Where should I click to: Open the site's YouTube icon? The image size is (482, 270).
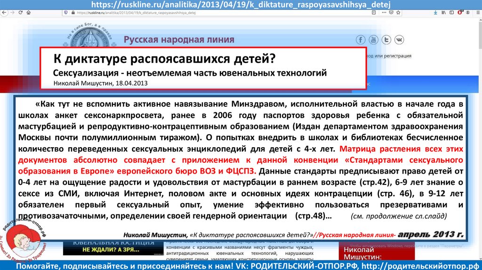(x=373, y=40)
